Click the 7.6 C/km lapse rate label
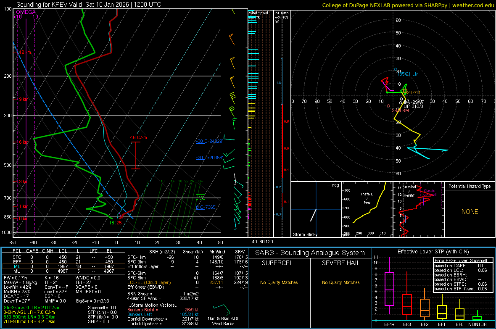This screenshot has width=496, height=329. pyautogui.click(x=138, y=138)
